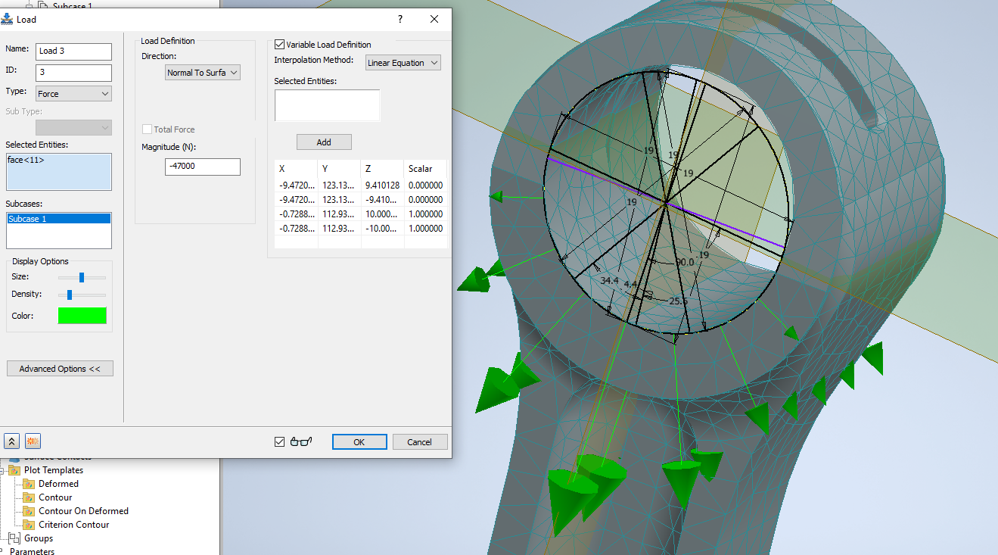Open the Direction dropdown showing Normal To Surface
The image size is (998, 555).
tap(202, 72)
